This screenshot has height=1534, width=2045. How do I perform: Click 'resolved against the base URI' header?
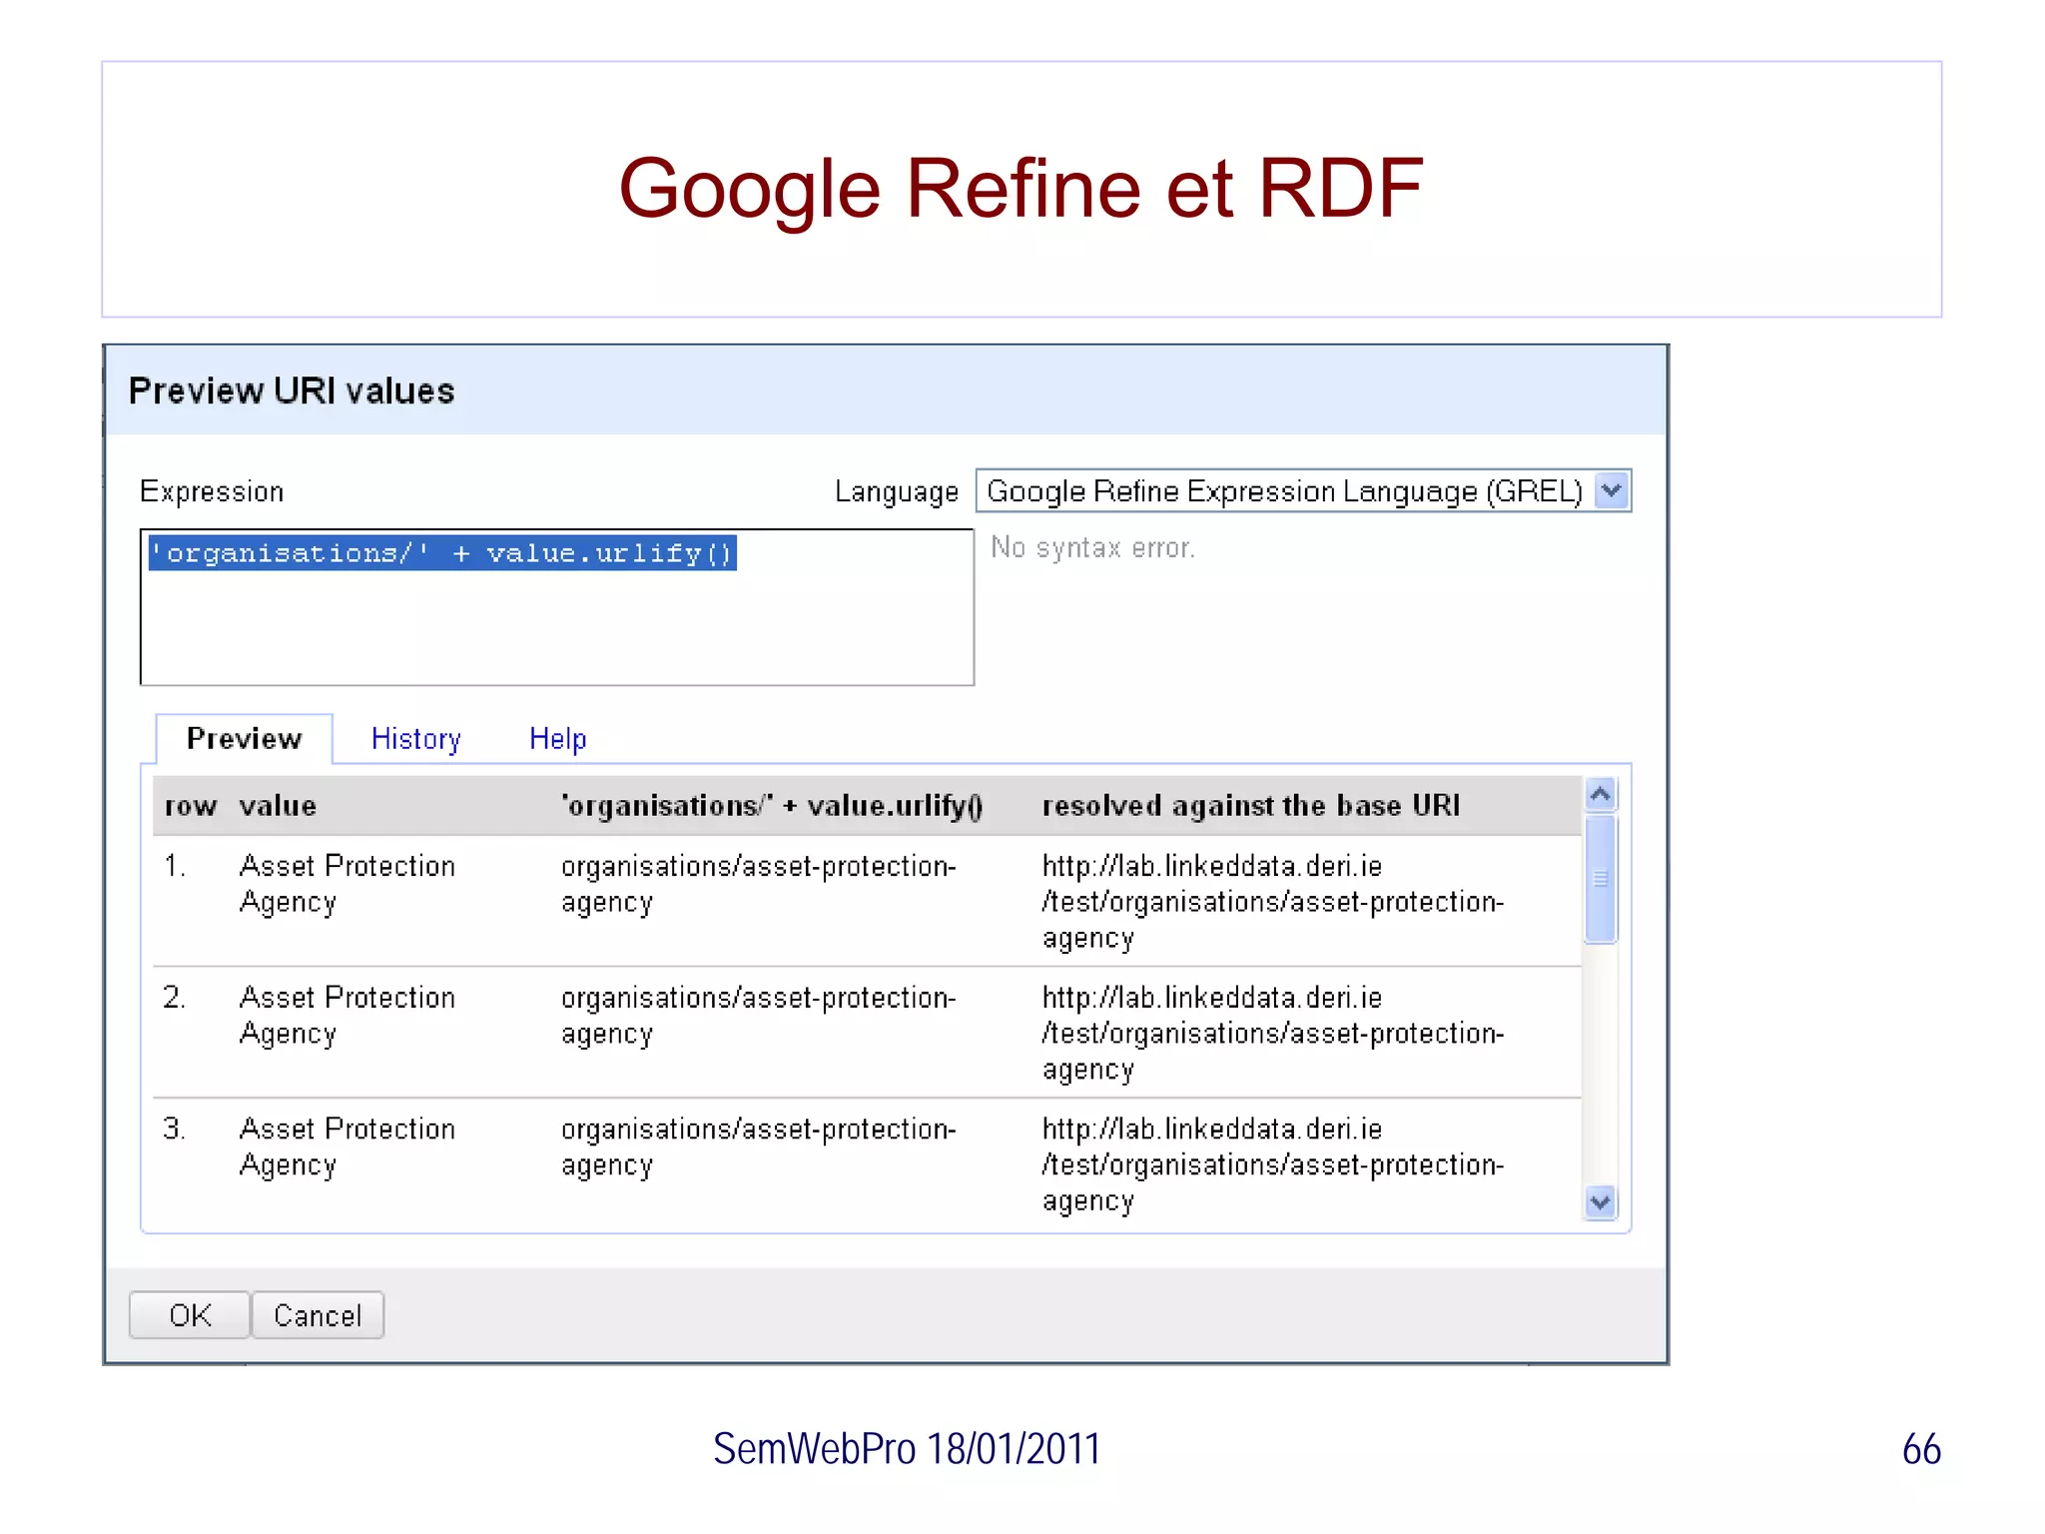pyautogui.click(x=1250, y=805)
